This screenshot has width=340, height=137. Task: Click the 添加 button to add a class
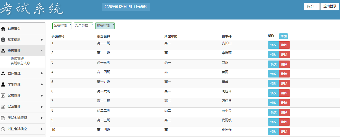[283, 36]
